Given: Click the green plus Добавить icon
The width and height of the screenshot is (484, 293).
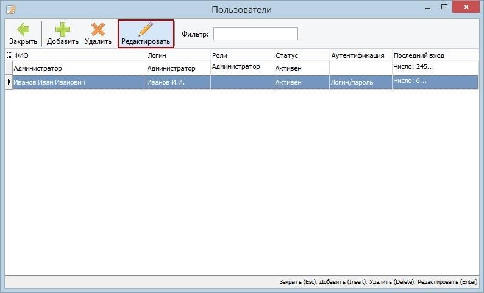Looking at the screenshot, I should (x=63, y=29).
